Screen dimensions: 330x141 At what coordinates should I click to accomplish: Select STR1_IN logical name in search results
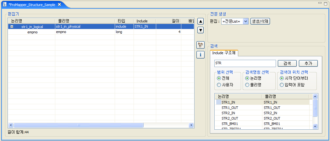[x=228, y=102]
